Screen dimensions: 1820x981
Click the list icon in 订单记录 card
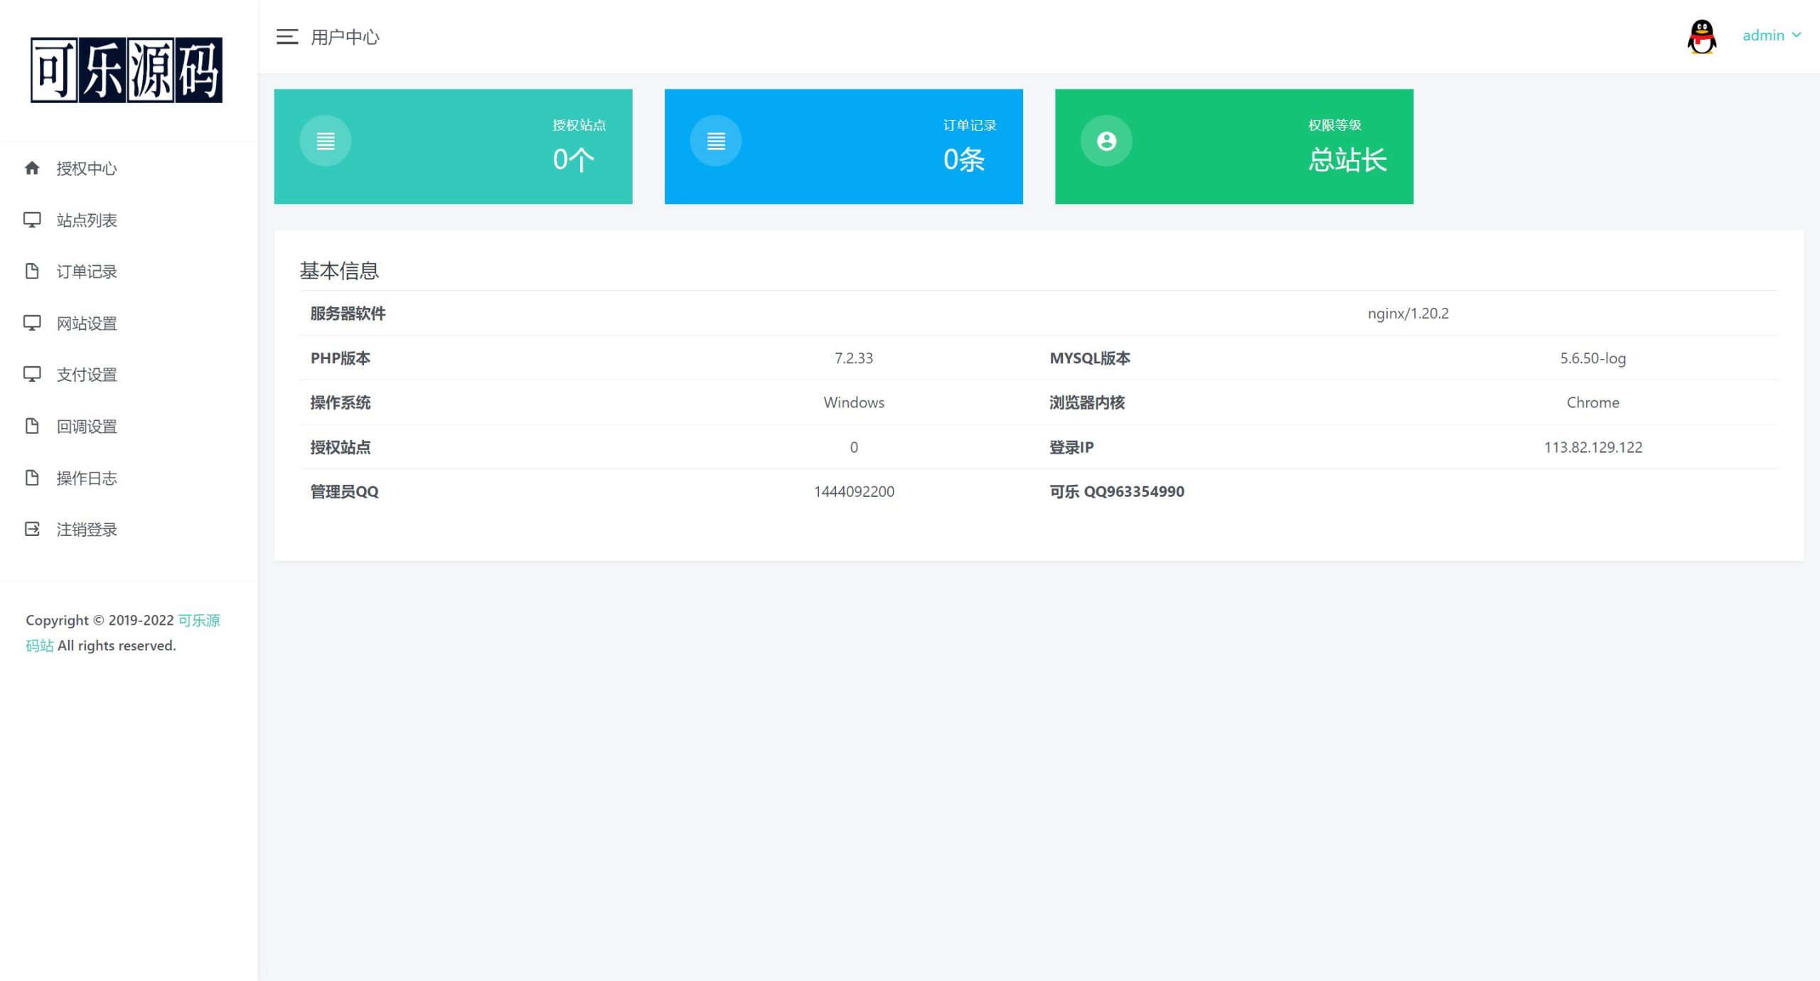[716, 141]
